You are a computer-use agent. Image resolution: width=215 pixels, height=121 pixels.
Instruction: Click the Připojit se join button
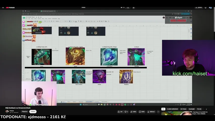25,111
